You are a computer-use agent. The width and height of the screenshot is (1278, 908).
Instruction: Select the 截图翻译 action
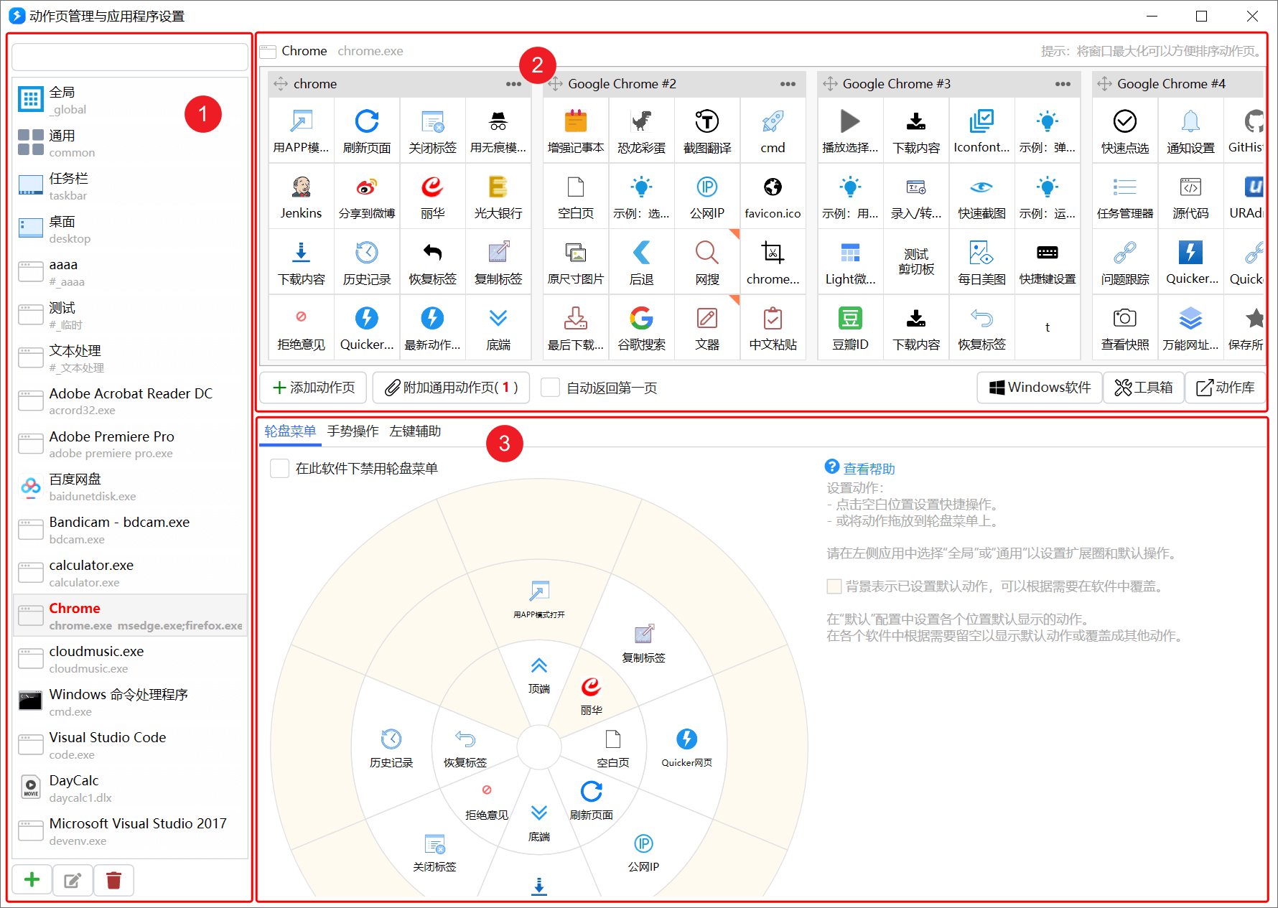pos(707,131)
